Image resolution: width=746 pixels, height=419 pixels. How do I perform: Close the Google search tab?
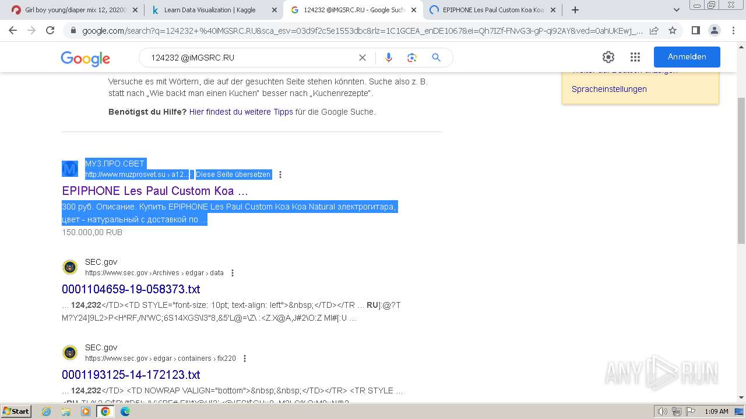point(413,10)
